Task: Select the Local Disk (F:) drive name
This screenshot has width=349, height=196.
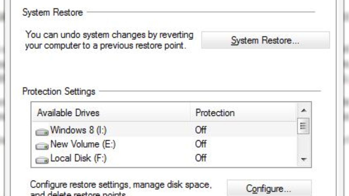Action: click(x=78, y=158)
